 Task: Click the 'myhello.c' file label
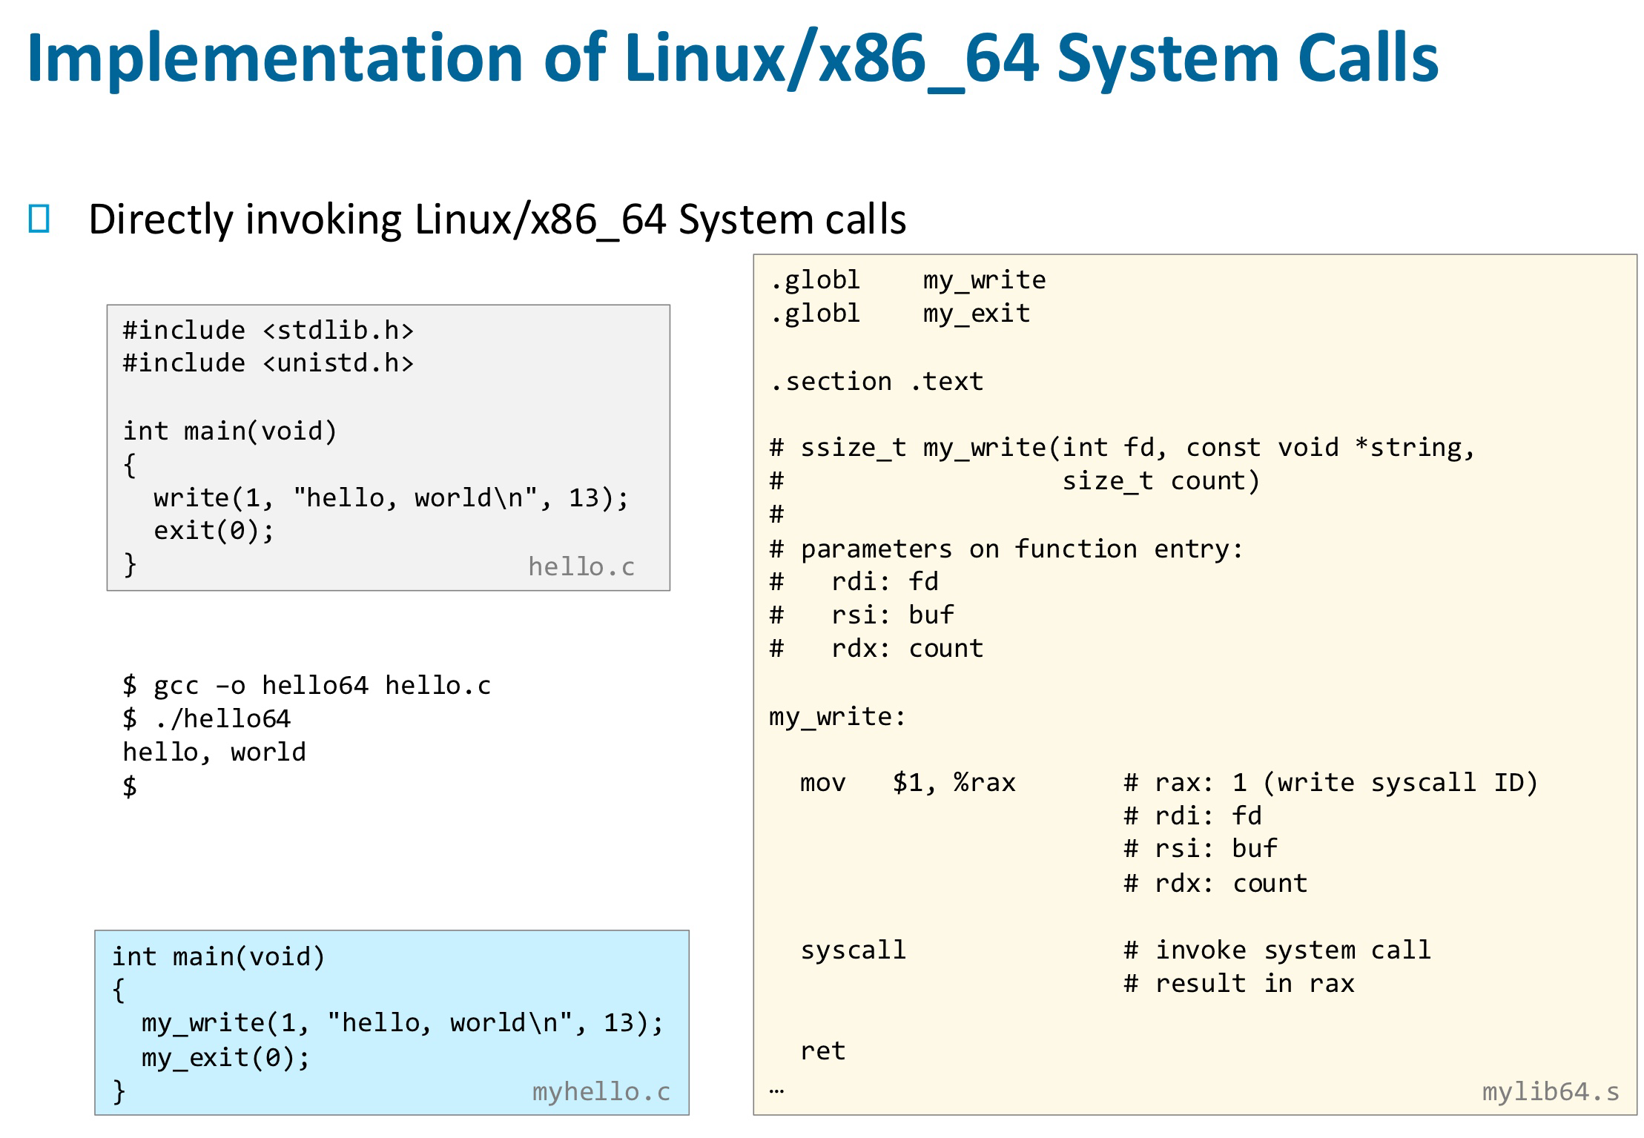click(x=601, y=1092)
